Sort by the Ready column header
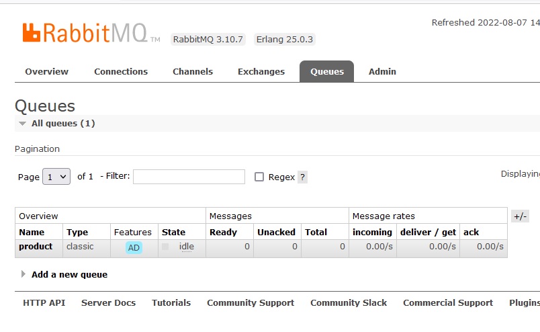 [x=223, y=233]
